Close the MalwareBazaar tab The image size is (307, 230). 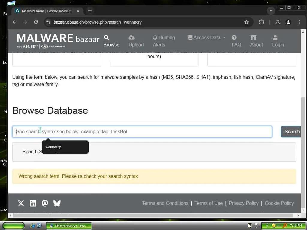[78, 11]
